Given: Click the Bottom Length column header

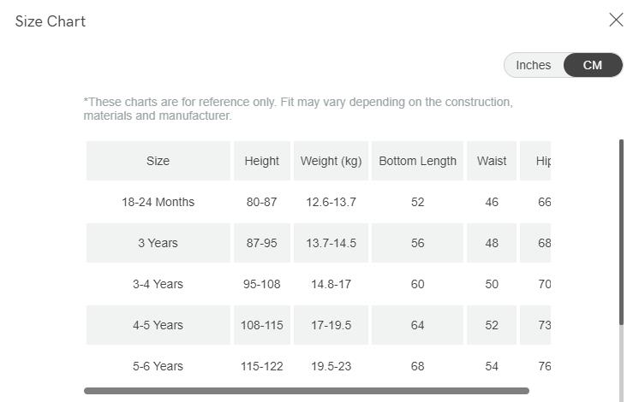Looking at the screenshot, I should point(417,161).
